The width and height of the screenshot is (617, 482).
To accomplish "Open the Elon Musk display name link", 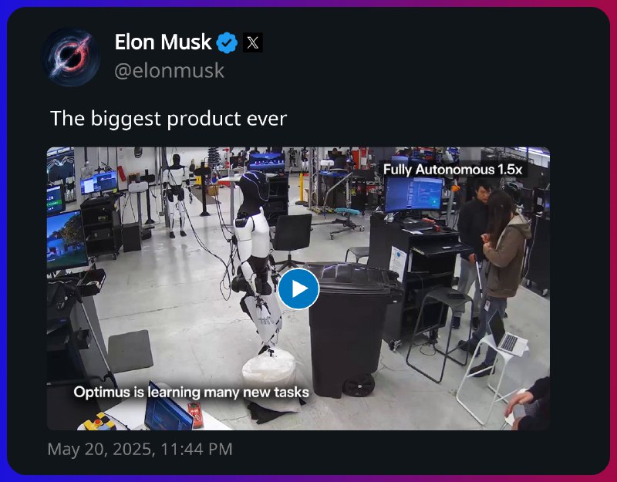I will click(x=163, y=42).
